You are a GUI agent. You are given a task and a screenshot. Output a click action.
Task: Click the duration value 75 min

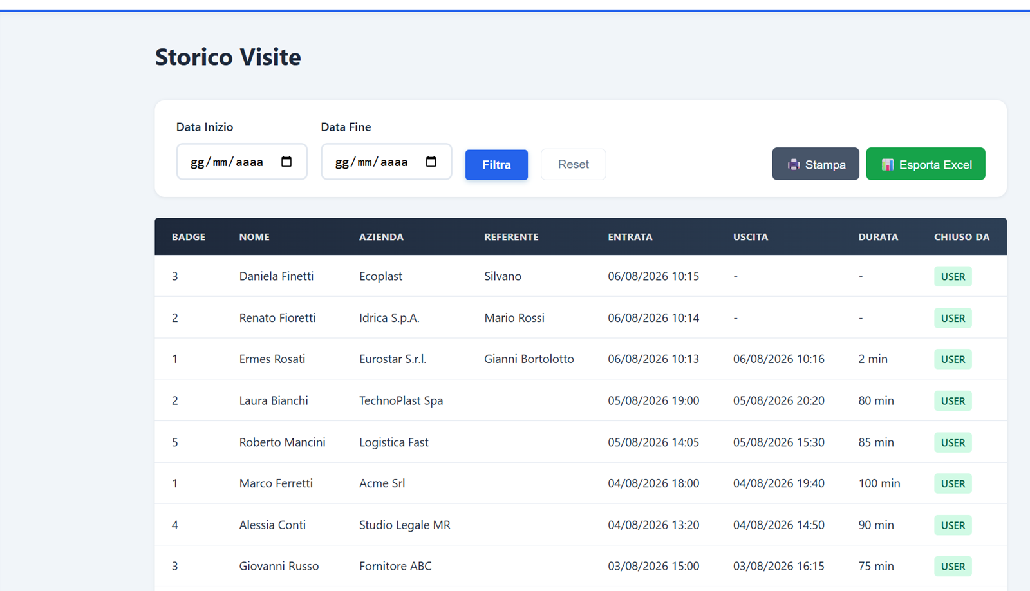tap(876, 567)
